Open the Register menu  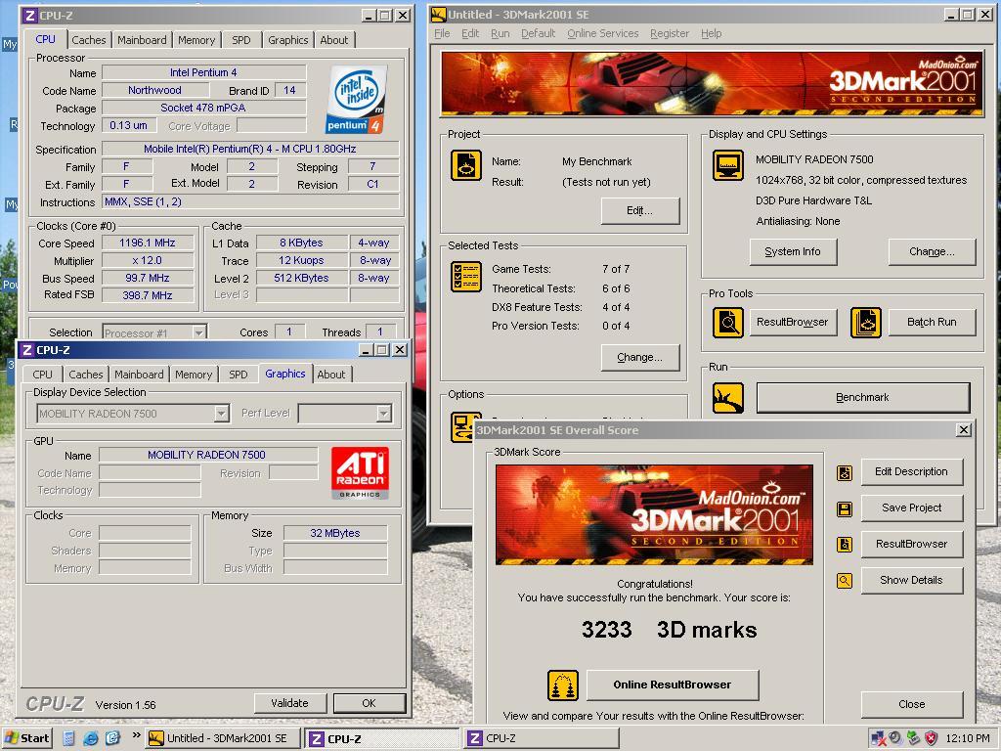pos(670,33)
